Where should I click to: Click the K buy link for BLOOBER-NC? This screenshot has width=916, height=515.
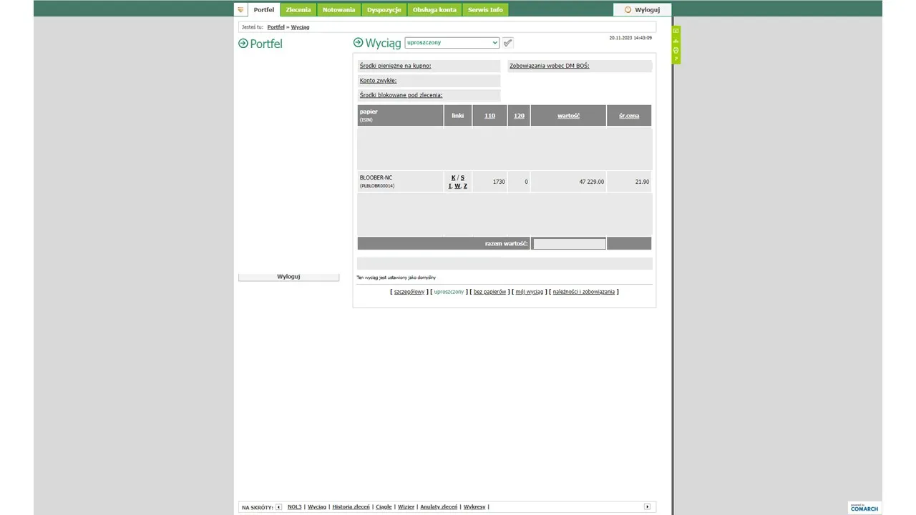(x=454, y=177)
